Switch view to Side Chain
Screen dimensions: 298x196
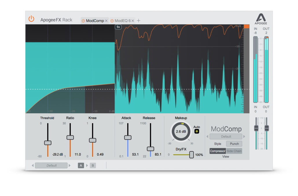pos(234,151)
